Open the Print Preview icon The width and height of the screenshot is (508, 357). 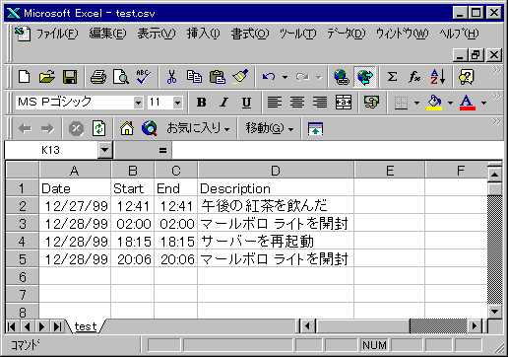tap(121, 77)
